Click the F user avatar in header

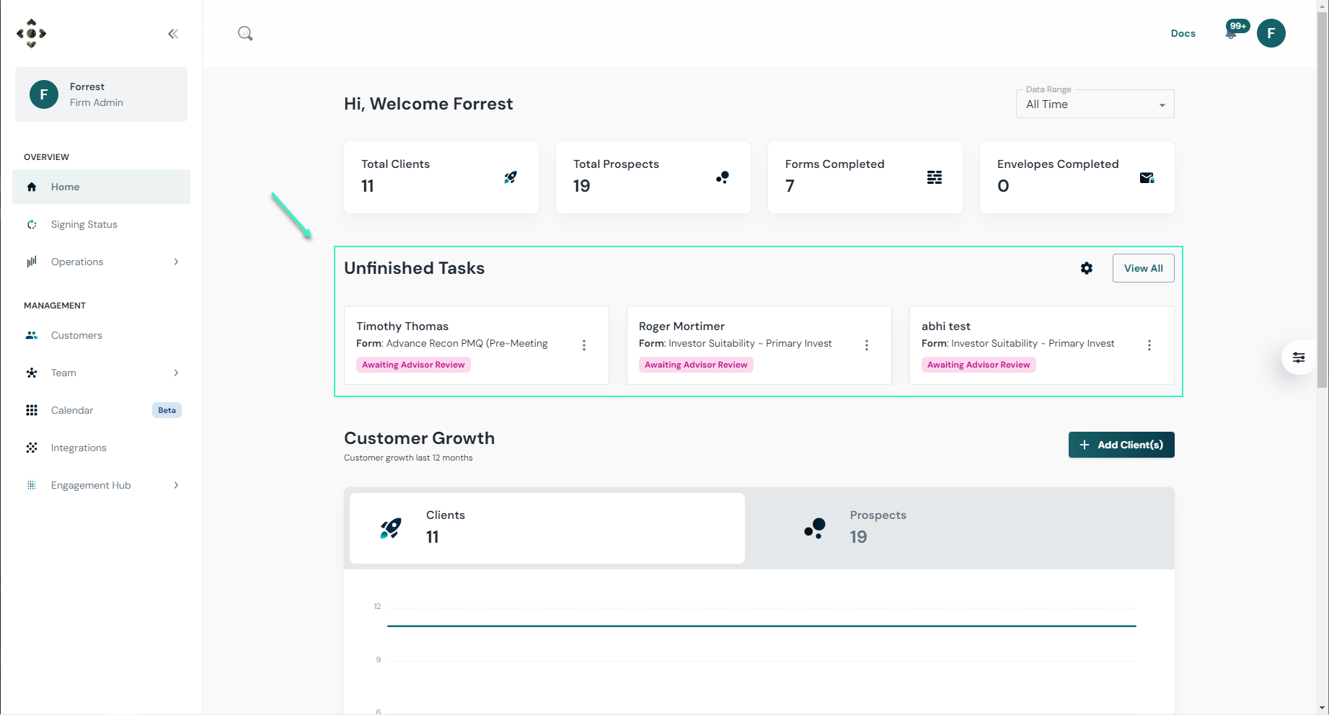point(1271,33)
